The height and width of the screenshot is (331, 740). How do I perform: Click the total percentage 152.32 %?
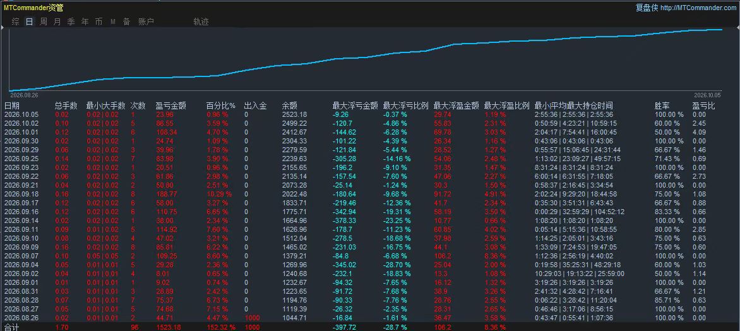pos(222,327)
